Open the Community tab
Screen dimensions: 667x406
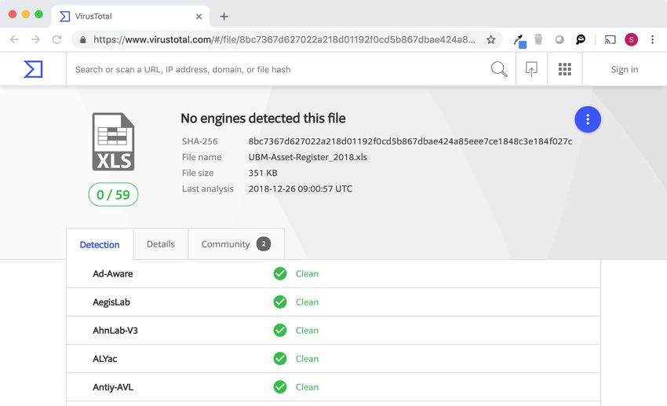(x=236, y=244)
